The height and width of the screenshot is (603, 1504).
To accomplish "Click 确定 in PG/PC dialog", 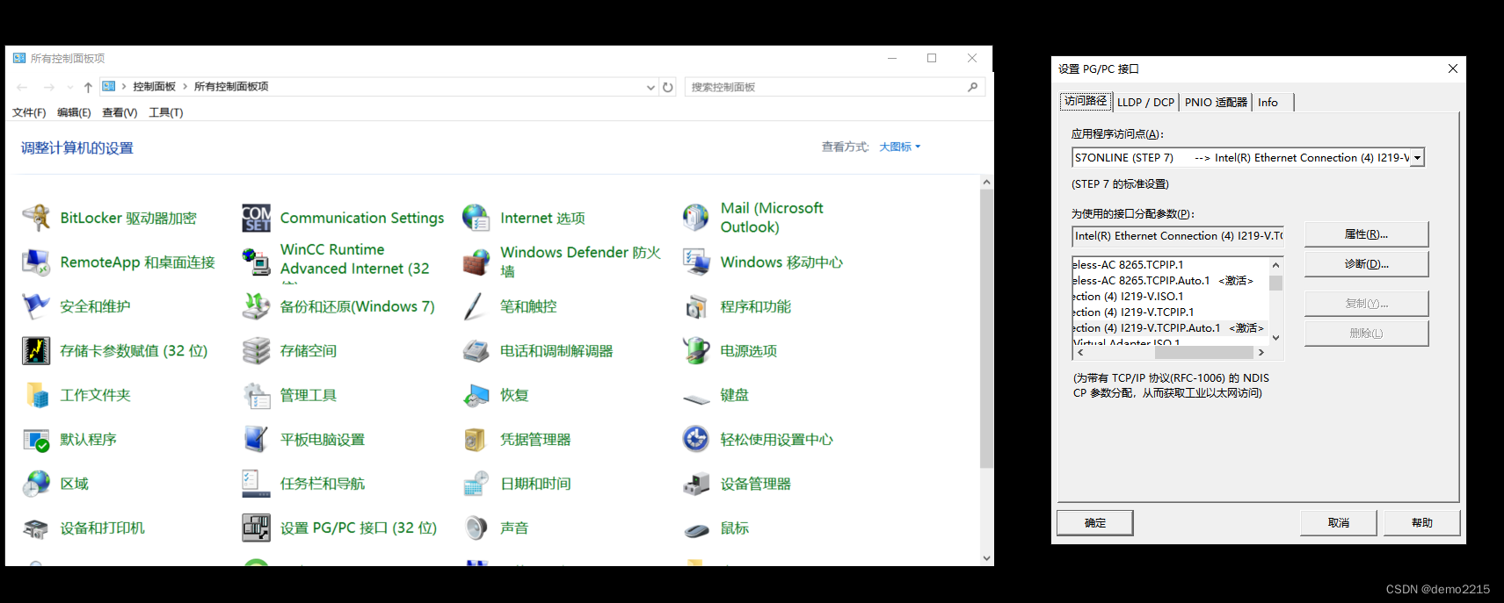I will click(x=1094, y=523).
